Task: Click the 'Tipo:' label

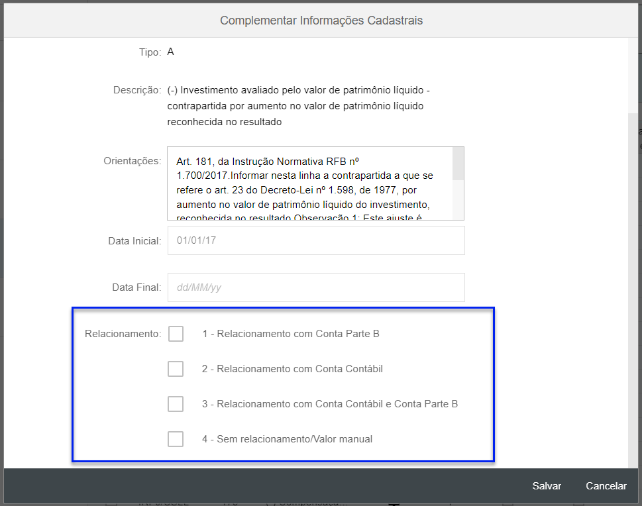Action: coord(150,52)
